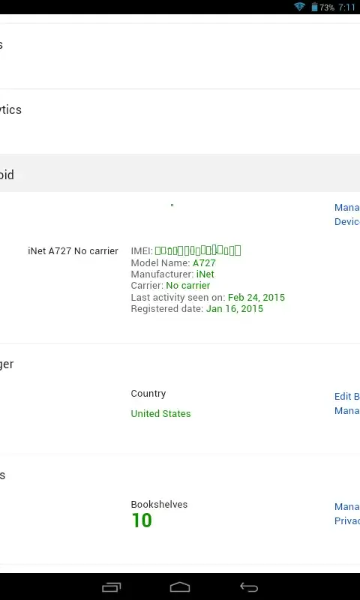Viewport: 360px width, 600px height.
Task: Expand the Analytics section row
Action: [x=180, y=109]
